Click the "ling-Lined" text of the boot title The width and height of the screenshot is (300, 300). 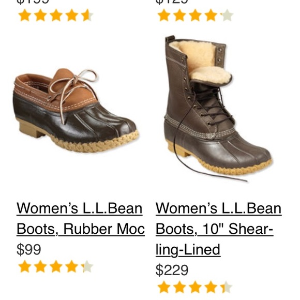click(188, 249)
